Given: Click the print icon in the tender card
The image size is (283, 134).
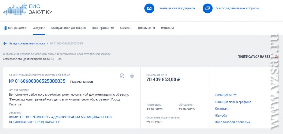Looking at the screenshot, I should (x=132, y=76).
